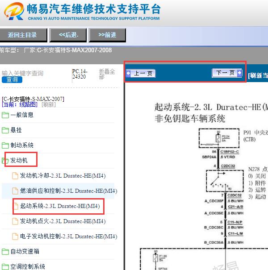268x270 pixels.
Task: Click the PC.14-24320 text
Action: pos(80,74)
